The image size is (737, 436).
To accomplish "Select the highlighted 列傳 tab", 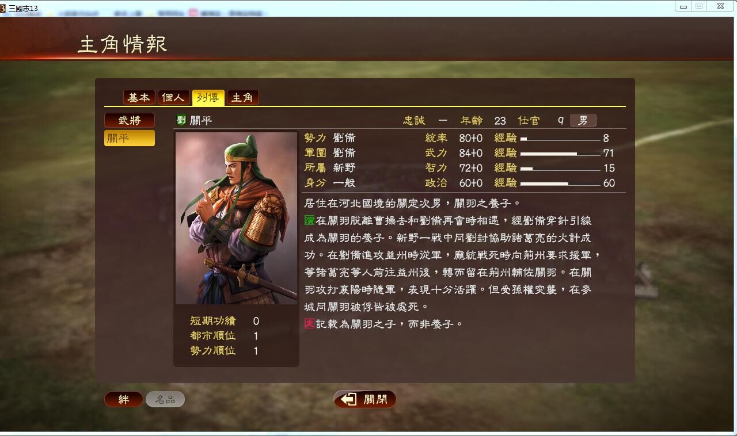I will coord(208,97).
